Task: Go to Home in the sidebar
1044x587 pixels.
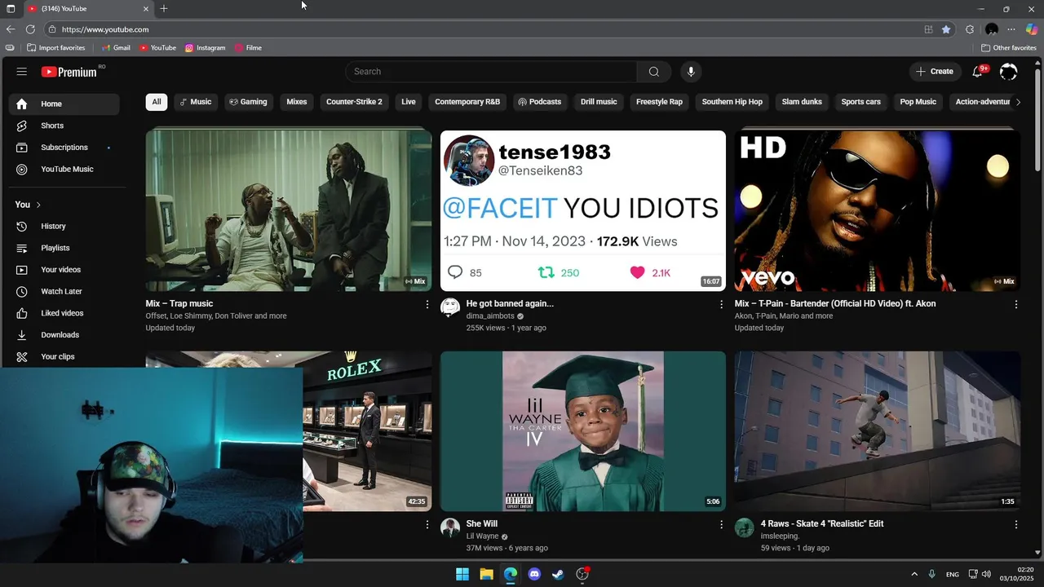Action: tap(64, 104)
